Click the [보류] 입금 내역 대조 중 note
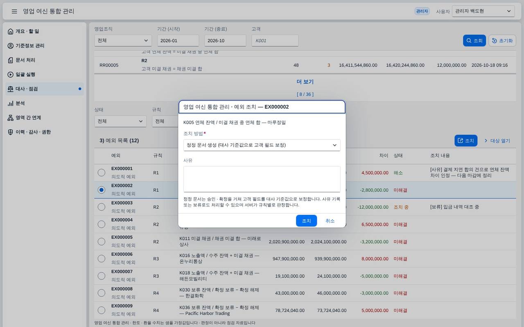524x327 pixels. click(x=454, y=207)
